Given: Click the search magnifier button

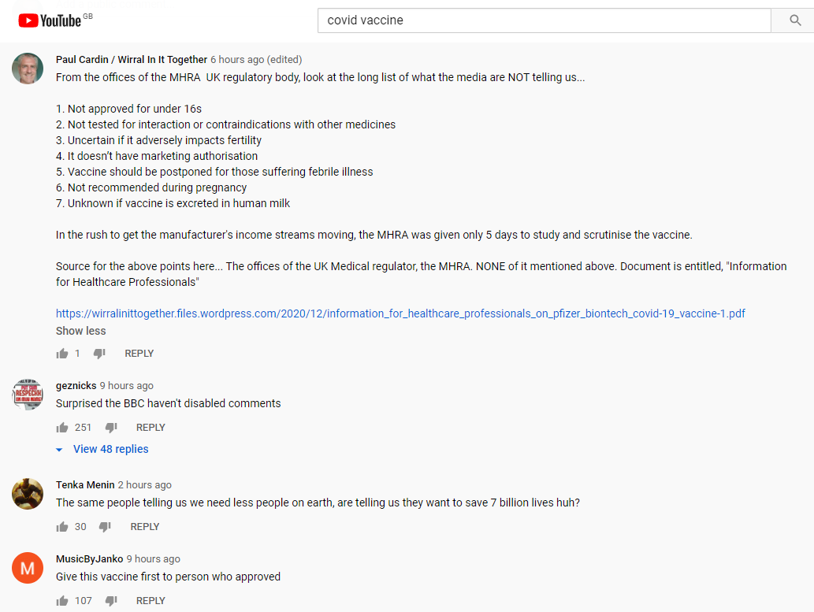Looking at the screenshot, I should click(795, 20).
